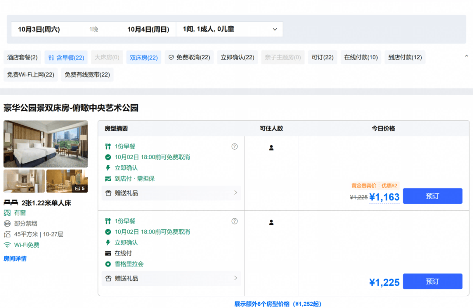Click the guest occupancy icon in first row
Image resolution: width=473 pixels, height=308 pixels.
pyautogui.click(x=271, y=148)
